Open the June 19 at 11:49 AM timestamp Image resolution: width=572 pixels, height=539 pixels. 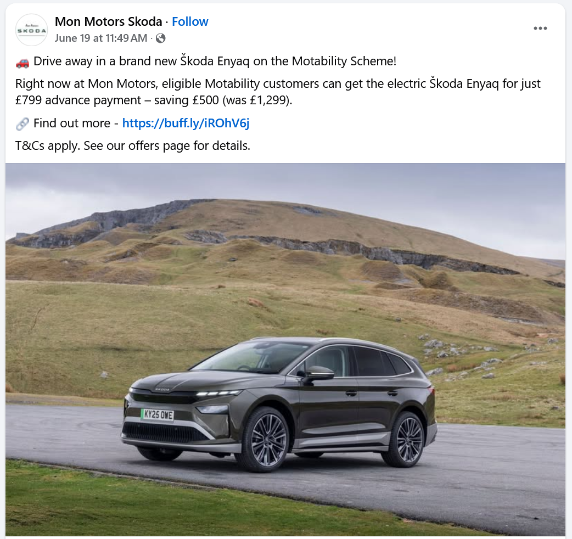pos(101,38)
